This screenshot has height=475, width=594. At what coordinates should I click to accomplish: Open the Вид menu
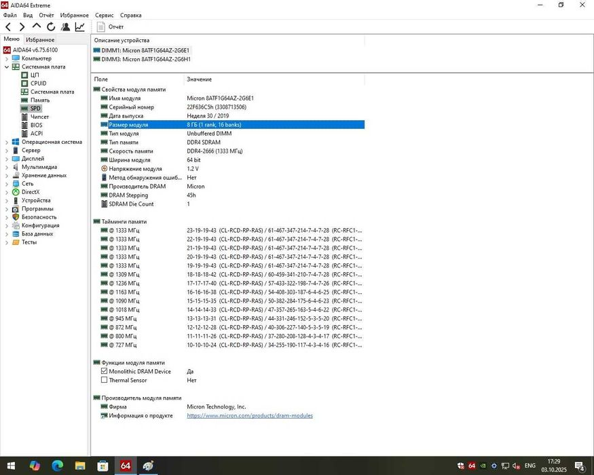point(28,15)
